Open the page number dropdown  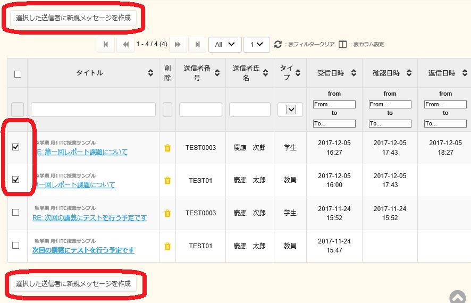tap(256, 45)
